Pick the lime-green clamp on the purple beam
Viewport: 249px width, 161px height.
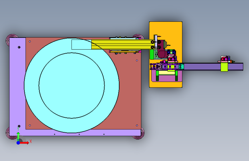224,67
